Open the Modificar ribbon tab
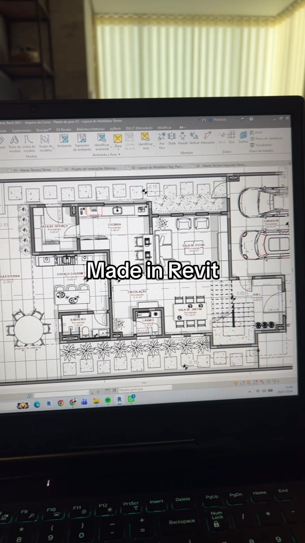The image size is (305, 543). [164, 128]
